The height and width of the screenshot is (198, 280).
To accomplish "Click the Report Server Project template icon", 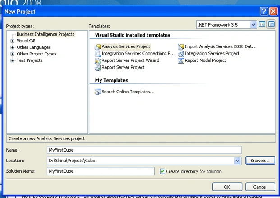I will point(98,68).
